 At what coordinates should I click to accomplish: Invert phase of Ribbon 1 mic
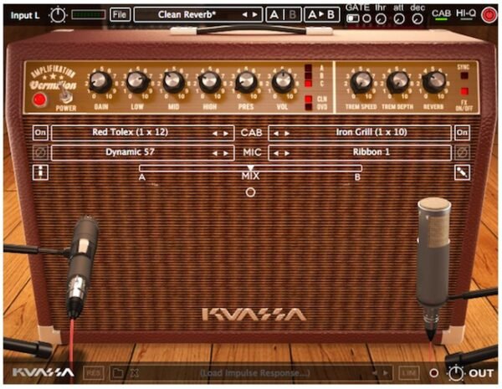pos(462,153)
